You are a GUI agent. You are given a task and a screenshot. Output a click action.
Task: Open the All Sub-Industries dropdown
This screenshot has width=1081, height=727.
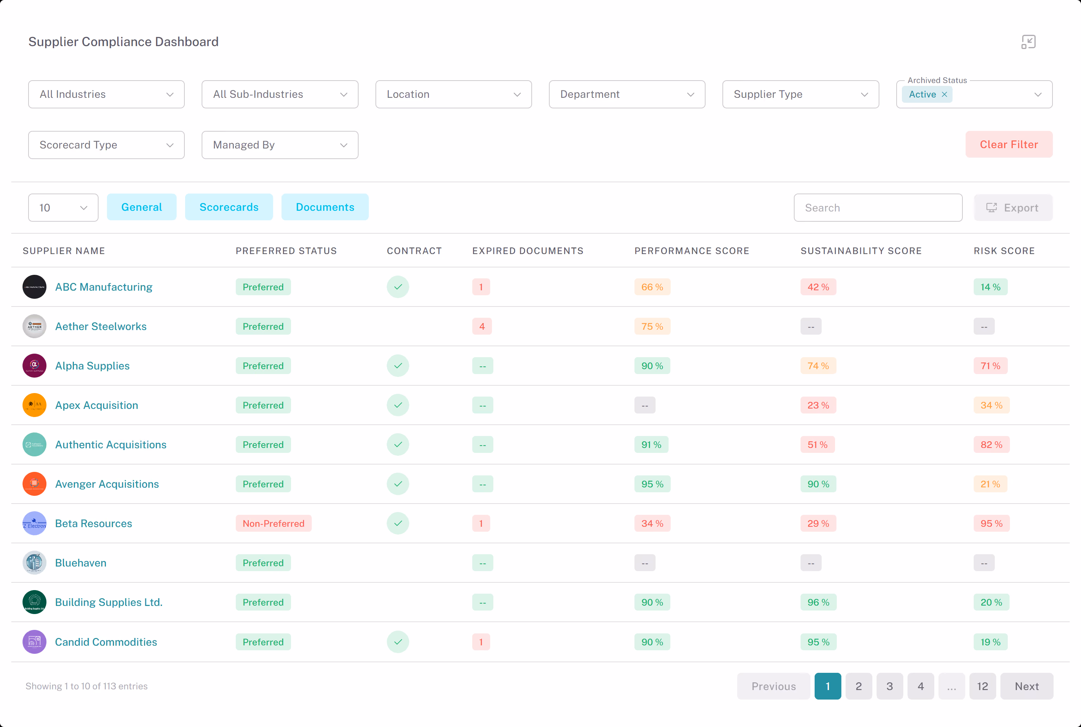pos(279,94)
